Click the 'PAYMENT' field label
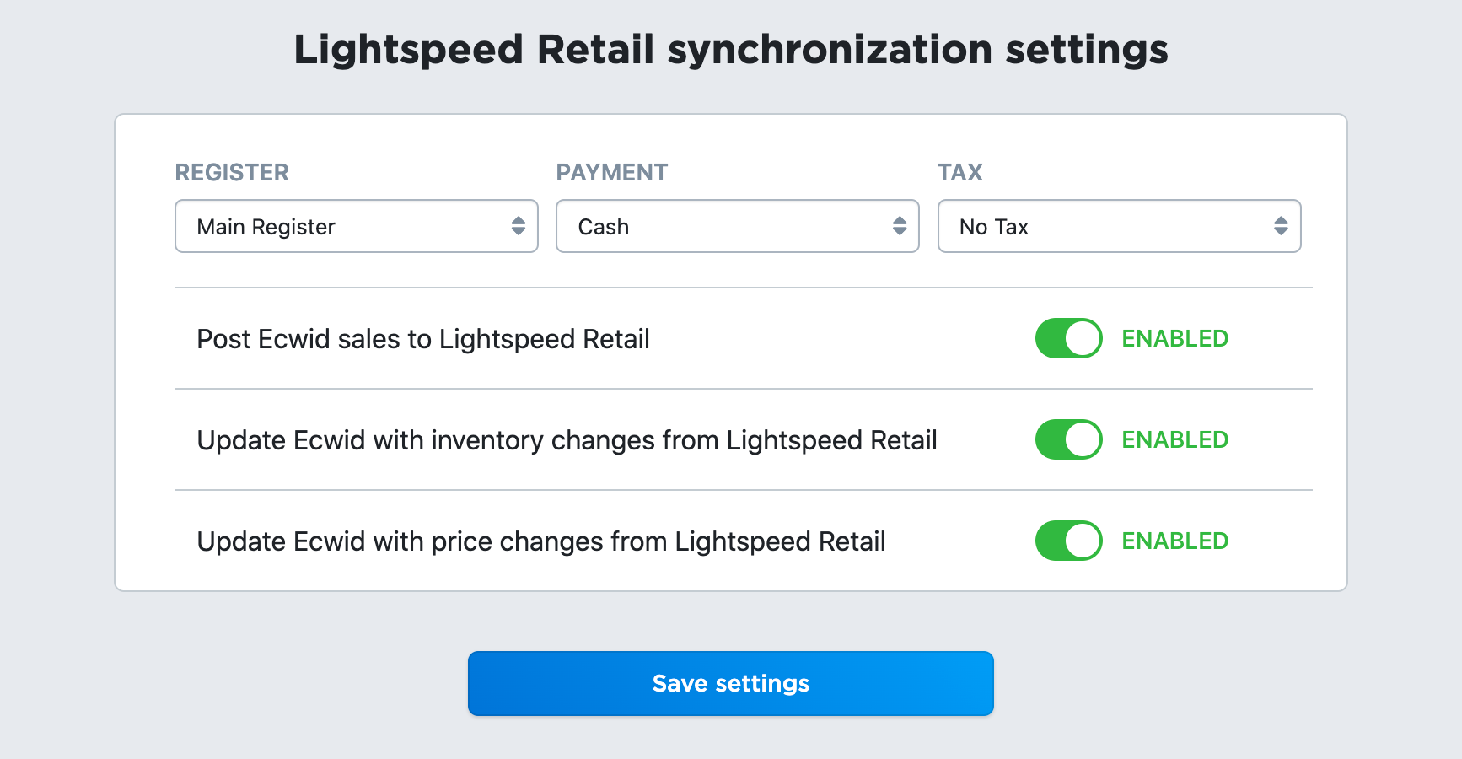1462x759 pixels. click(x=612, y=173)
